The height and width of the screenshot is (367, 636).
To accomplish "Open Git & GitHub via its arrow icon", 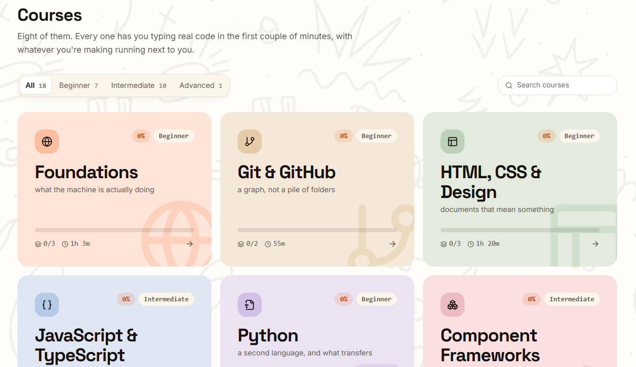I will click(393, 244).
